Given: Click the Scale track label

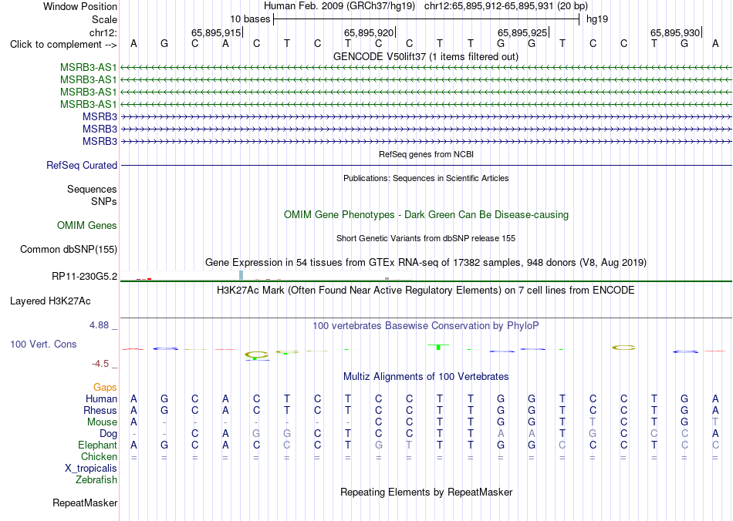Looking at the screenshot, I should pyautogui.click(x=104, y=19).
